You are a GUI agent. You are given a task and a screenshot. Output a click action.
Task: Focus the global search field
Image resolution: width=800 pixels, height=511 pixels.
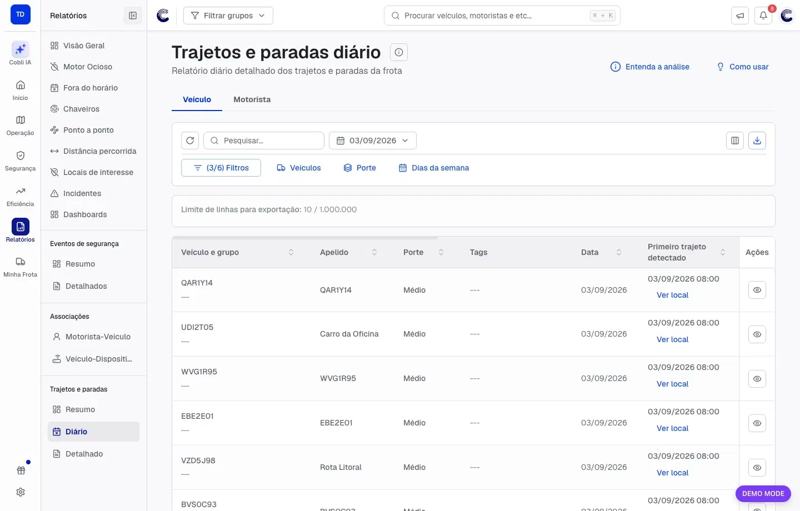(502, 16)
